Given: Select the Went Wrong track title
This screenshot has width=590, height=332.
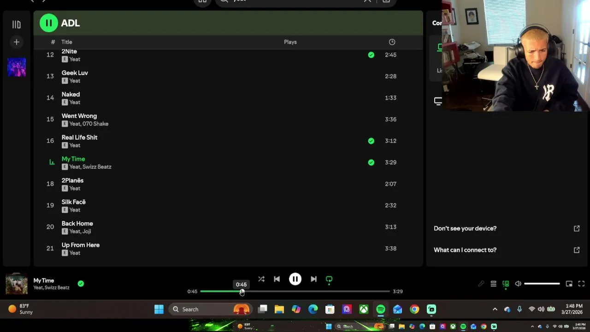Looking at the screenshot, I should (x=79, y=116).
